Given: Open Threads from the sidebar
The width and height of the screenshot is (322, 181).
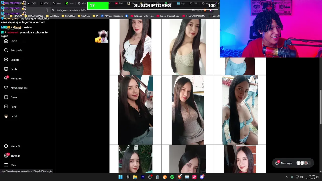Looking at the screenshot, I should (x=12, y=156).
